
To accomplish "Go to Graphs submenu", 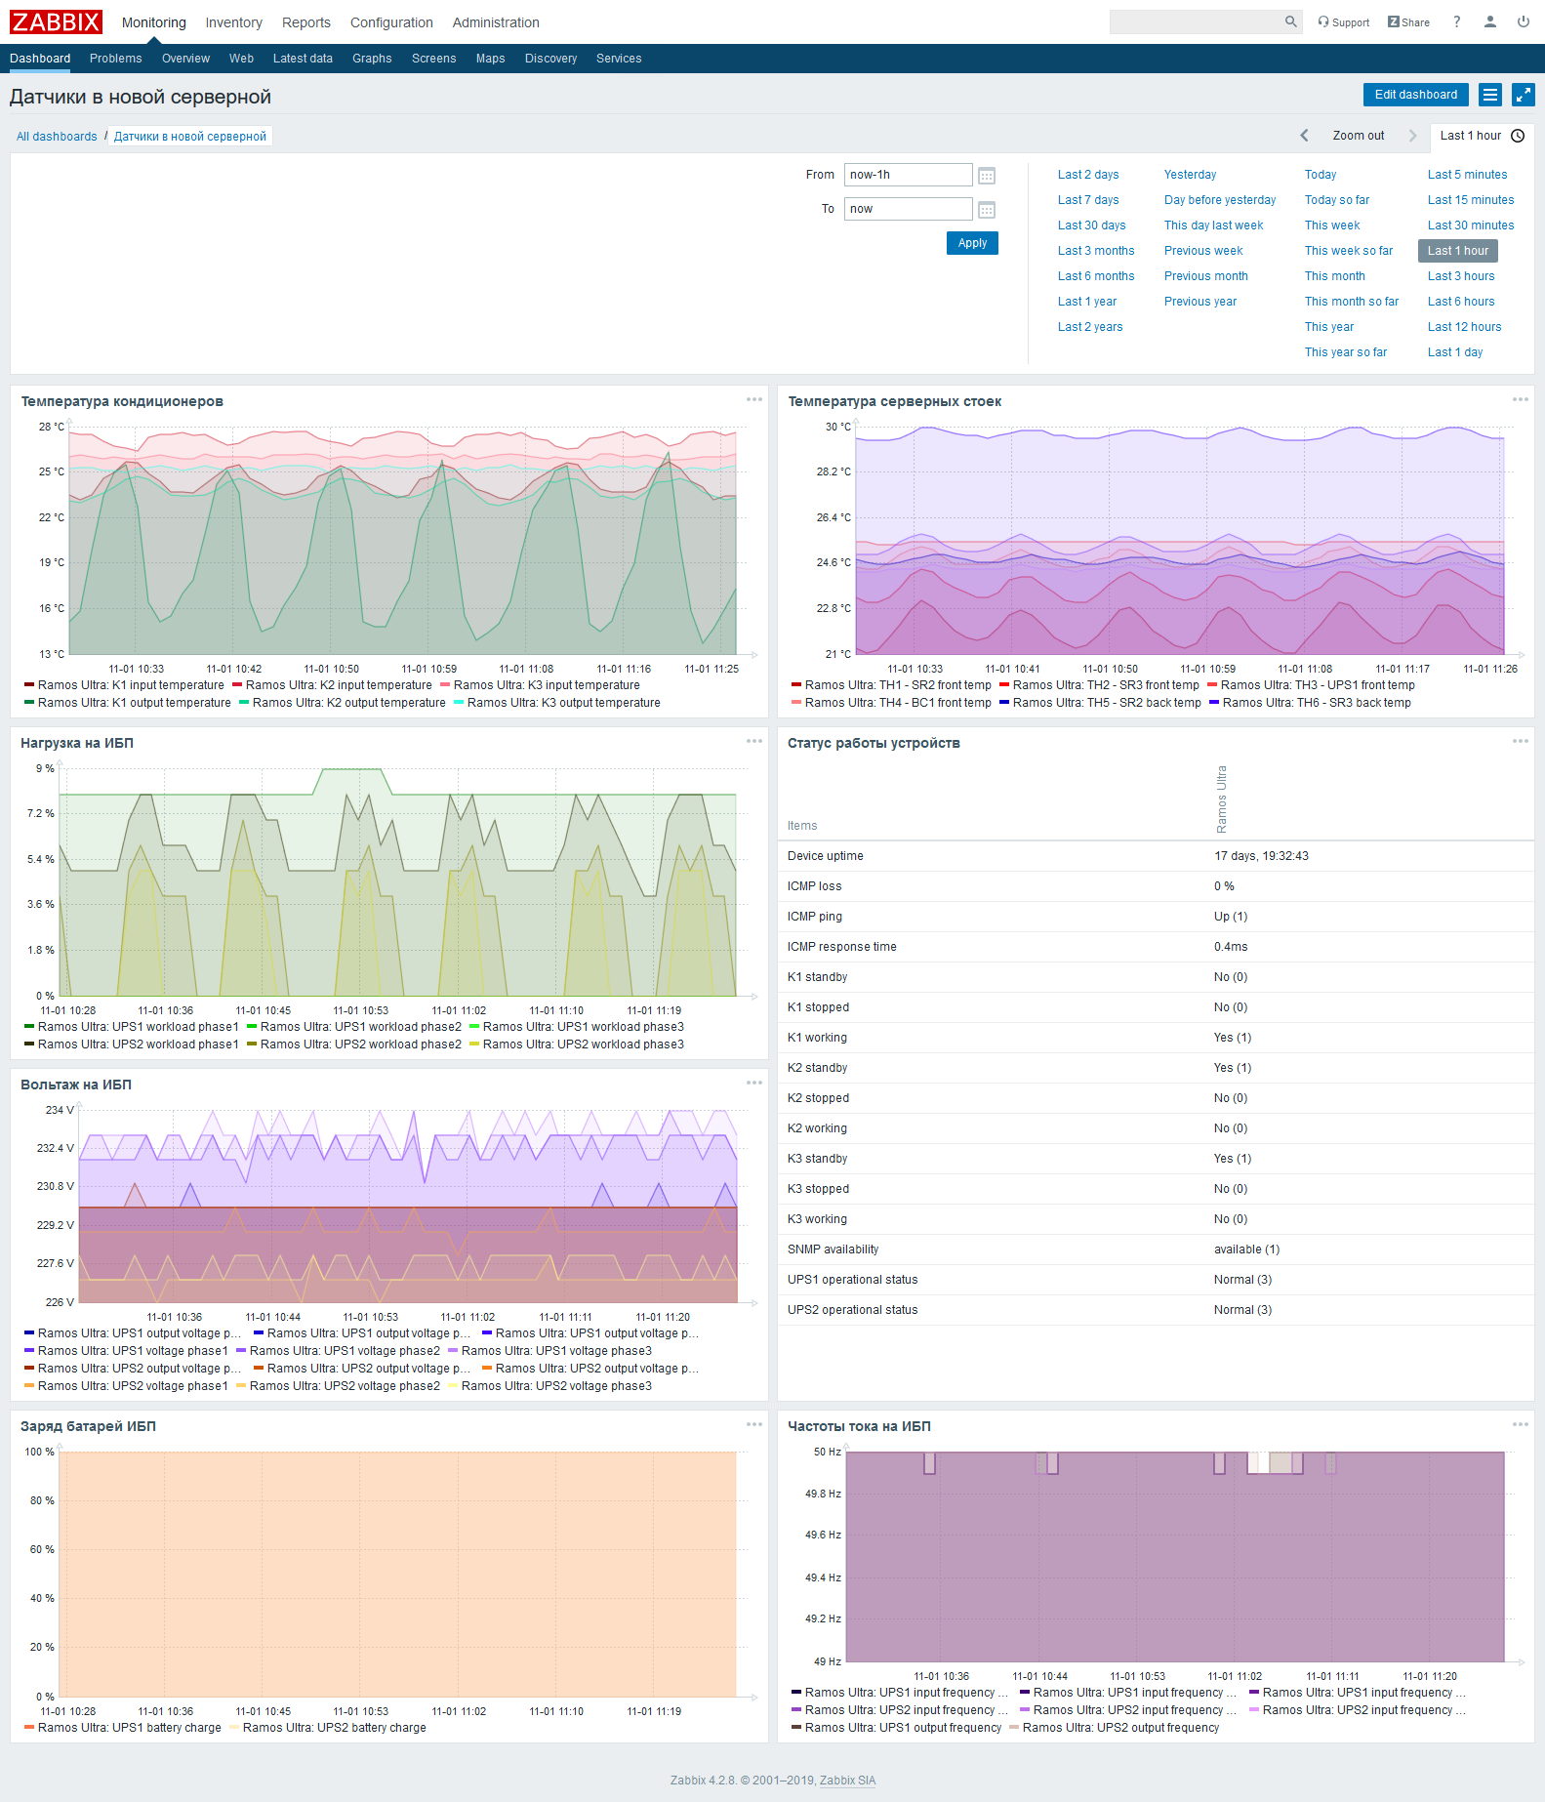I will click(372, 59).
